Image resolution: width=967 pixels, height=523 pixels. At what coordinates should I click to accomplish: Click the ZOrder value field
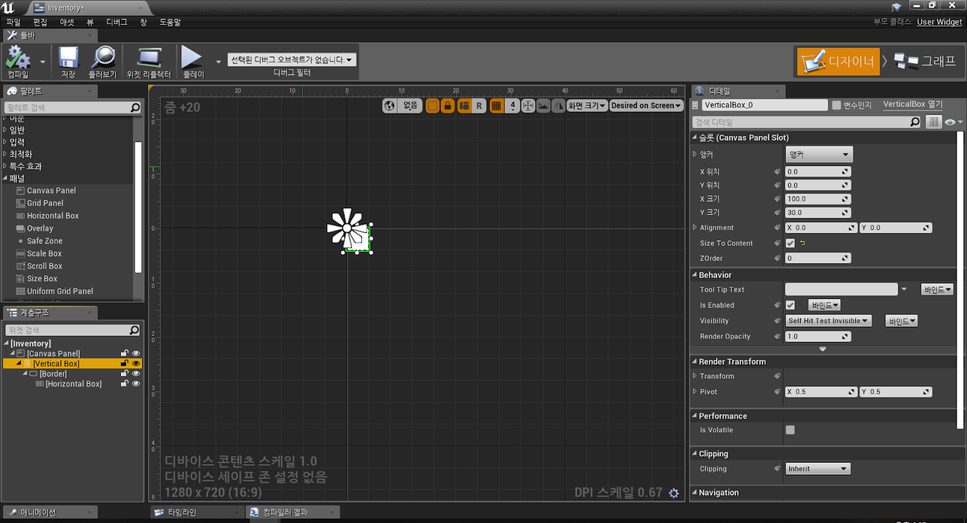coord(818,258)
